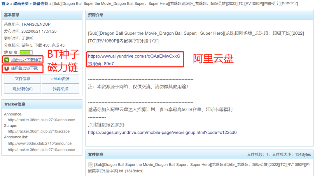Click the eMule资源 button
This screenshot has height=178, width=315.
tap(60, 79)
